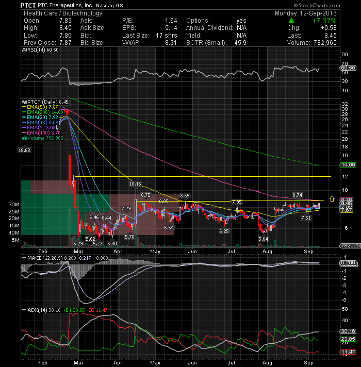The height and width of the screenshot is (367, 361).
Task: Click the 8.74 peak price callout
Action: [298, 195]
